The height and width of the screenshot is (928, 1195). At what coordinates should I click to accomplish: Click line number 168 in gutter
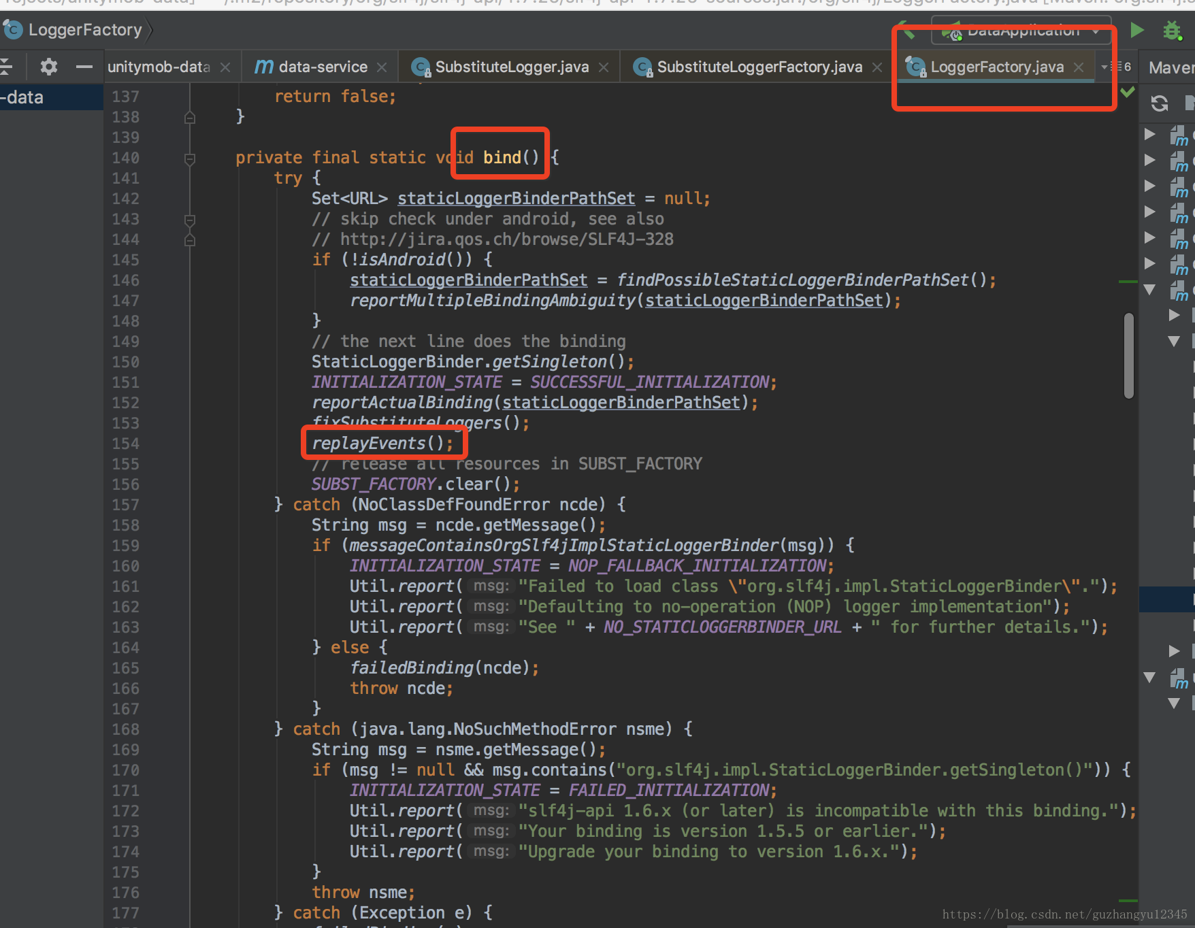(x=126, y=729)
